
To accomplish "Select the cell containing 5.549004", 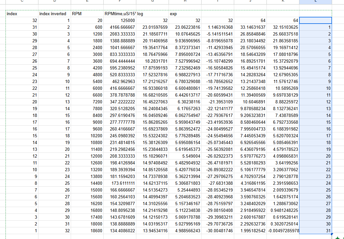I will pos(185,156).
